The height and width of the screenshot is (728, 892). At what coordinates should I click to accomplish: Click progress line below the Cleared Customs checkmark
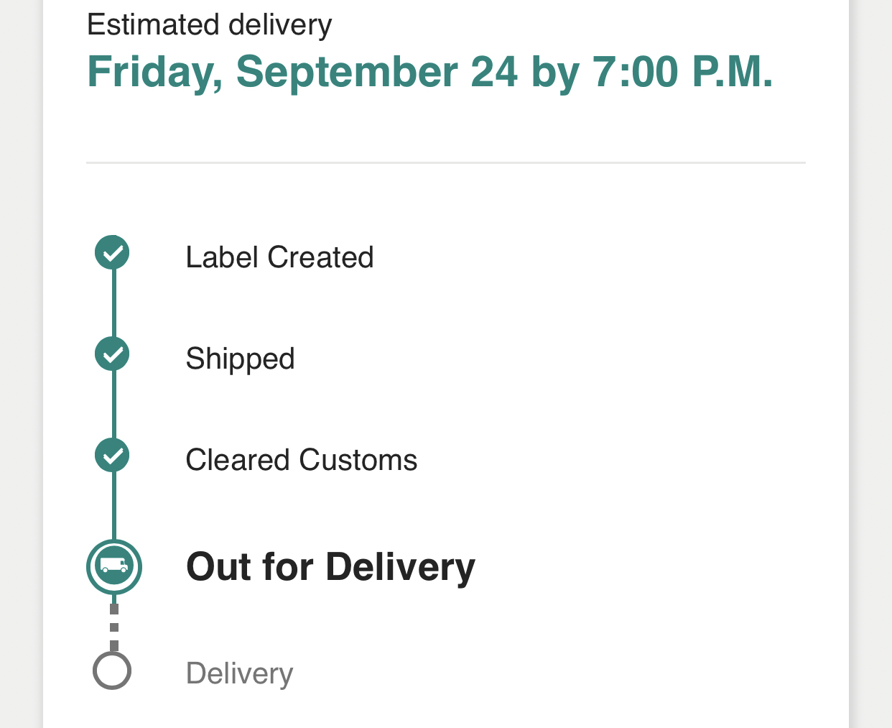pos(113,506)
